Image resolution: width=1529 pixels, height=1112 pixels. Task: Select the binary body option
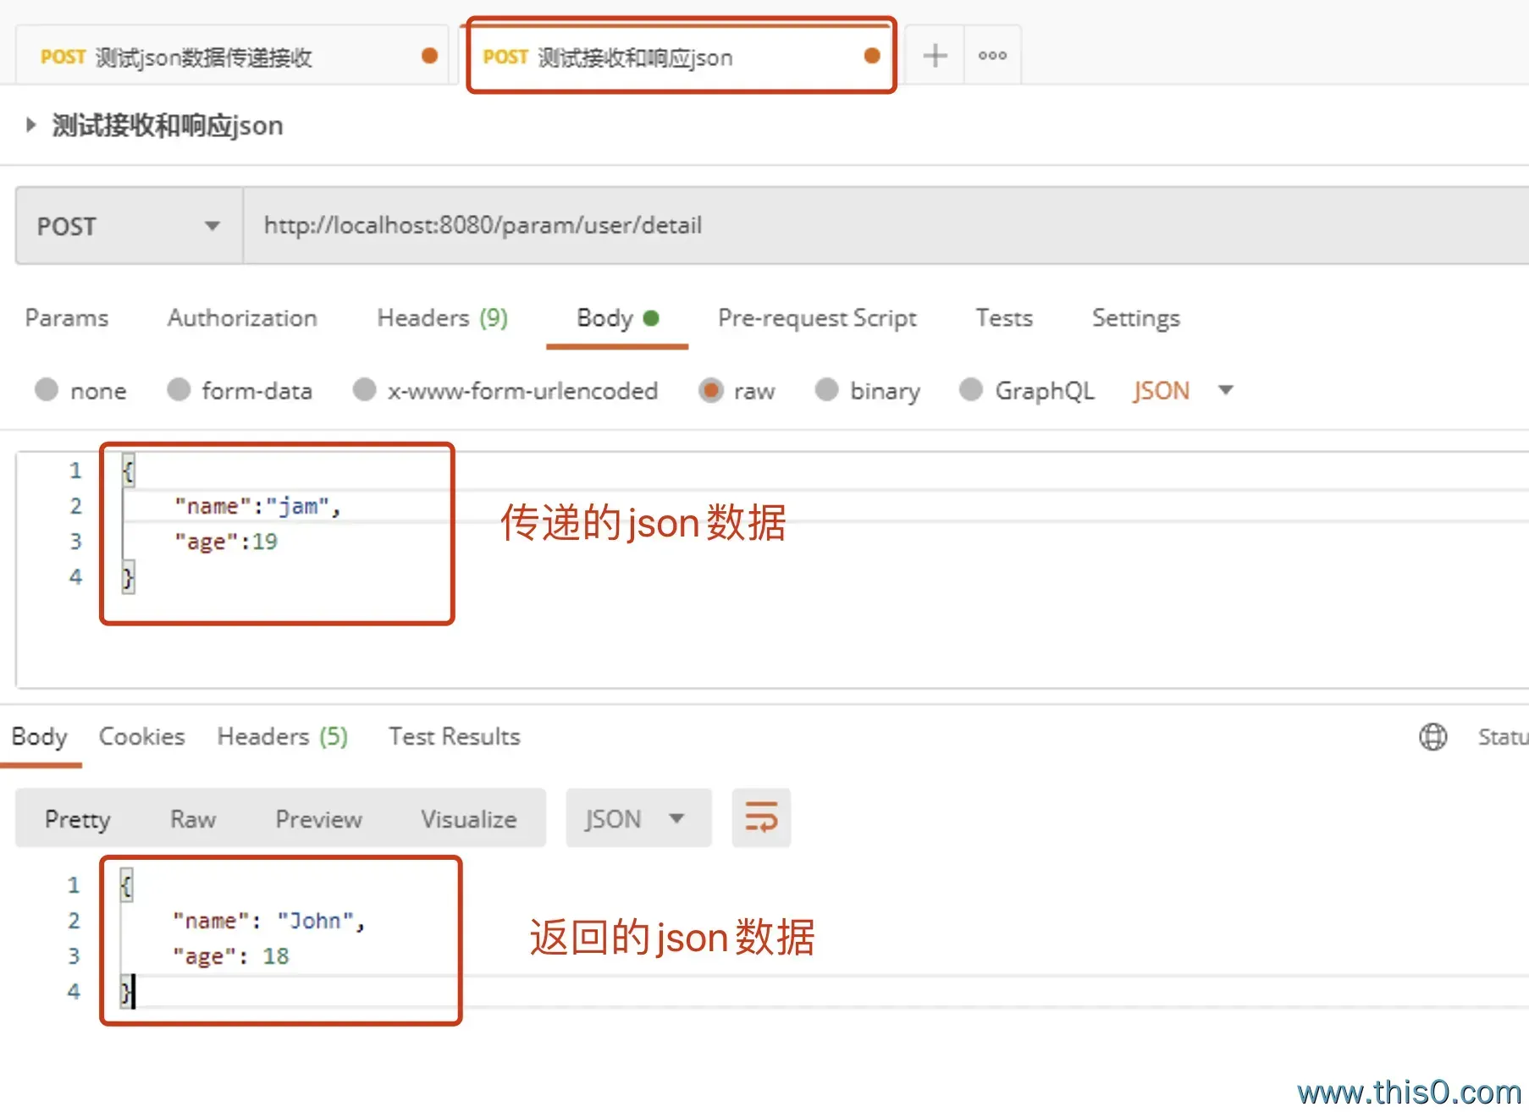pos(826,390)
